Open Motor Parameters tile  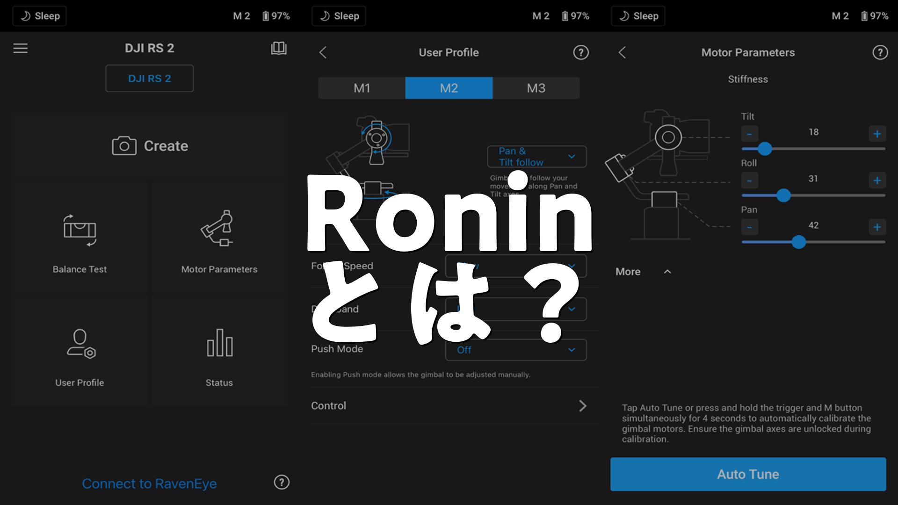tap(219, 238)
